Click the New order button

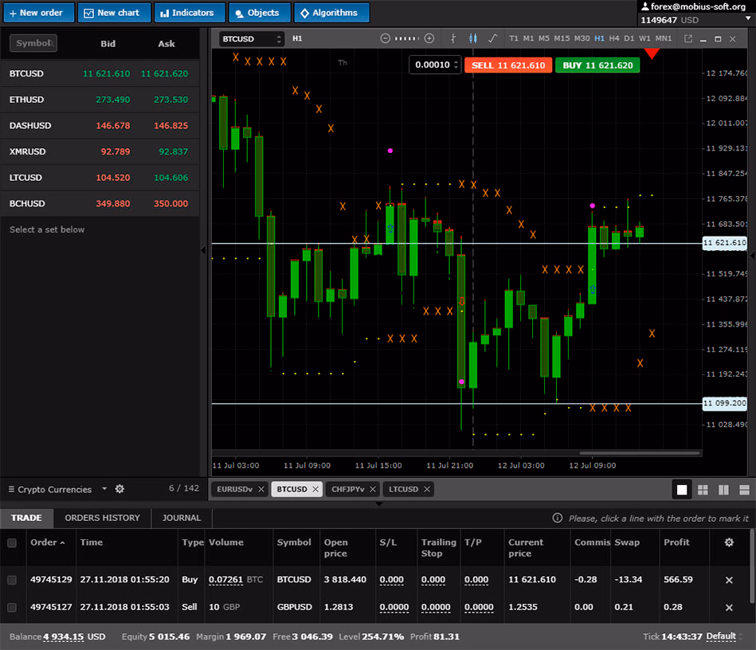click(x=37, y=13)
